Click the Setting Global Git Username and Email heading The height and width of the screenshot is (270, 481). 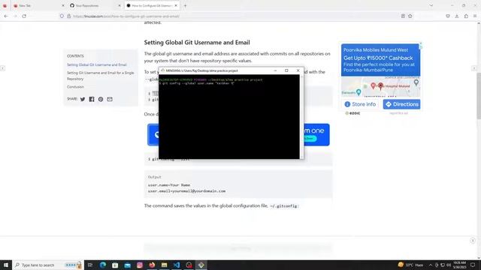(197, 42)
